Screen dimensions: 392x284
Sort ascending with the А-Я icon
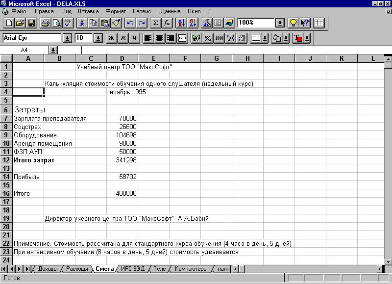181,23
